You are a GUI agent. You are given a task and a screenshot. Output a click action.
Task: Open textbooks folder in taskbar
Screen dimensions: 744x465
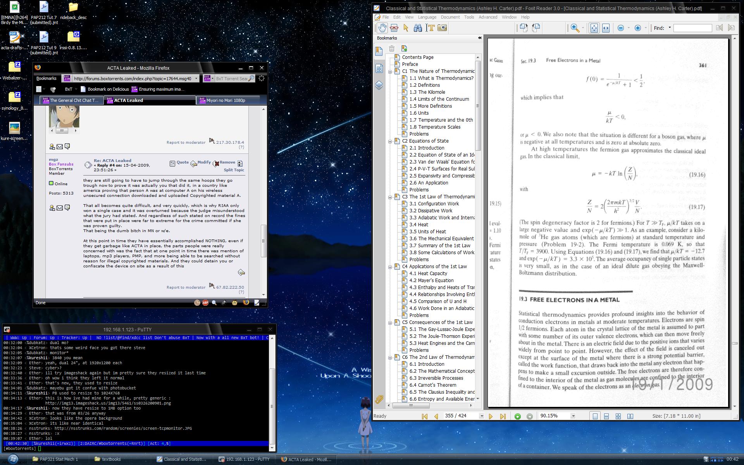tap(111, 459)
